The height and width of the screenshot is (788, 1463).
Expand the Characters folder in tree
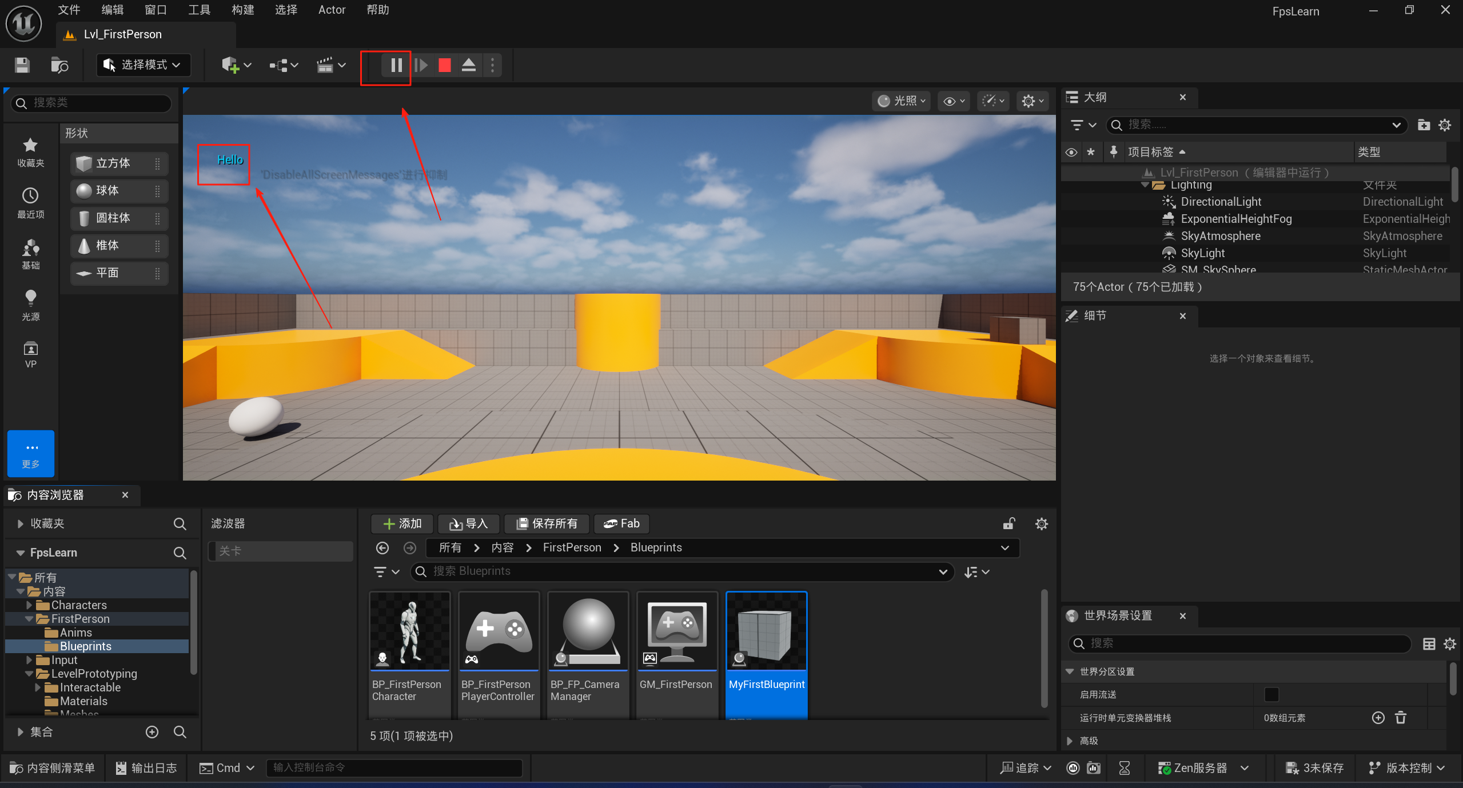[29, 605]
